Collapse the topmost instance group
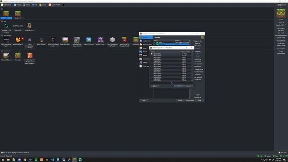 click(x=2, y=9)
